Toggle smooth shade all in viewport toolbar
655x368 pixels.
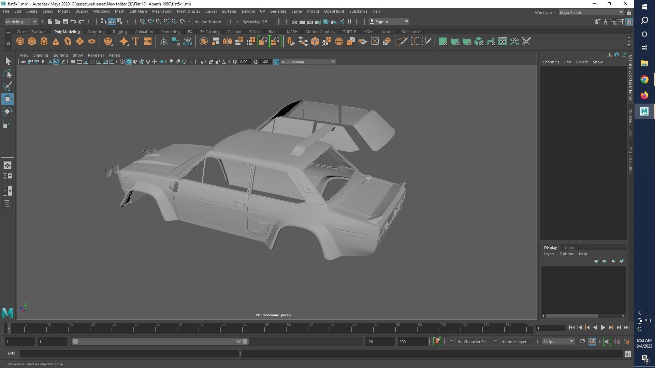tap(129, 62)
